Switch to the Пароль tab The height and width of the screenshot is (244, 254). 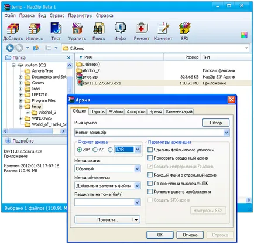click(x=97, y=111)
